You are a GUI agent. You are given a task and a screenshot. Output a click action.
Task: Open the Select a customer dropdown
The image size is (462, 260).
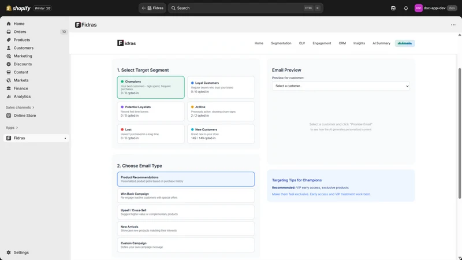pyautogui.click(x=341, y=86)
